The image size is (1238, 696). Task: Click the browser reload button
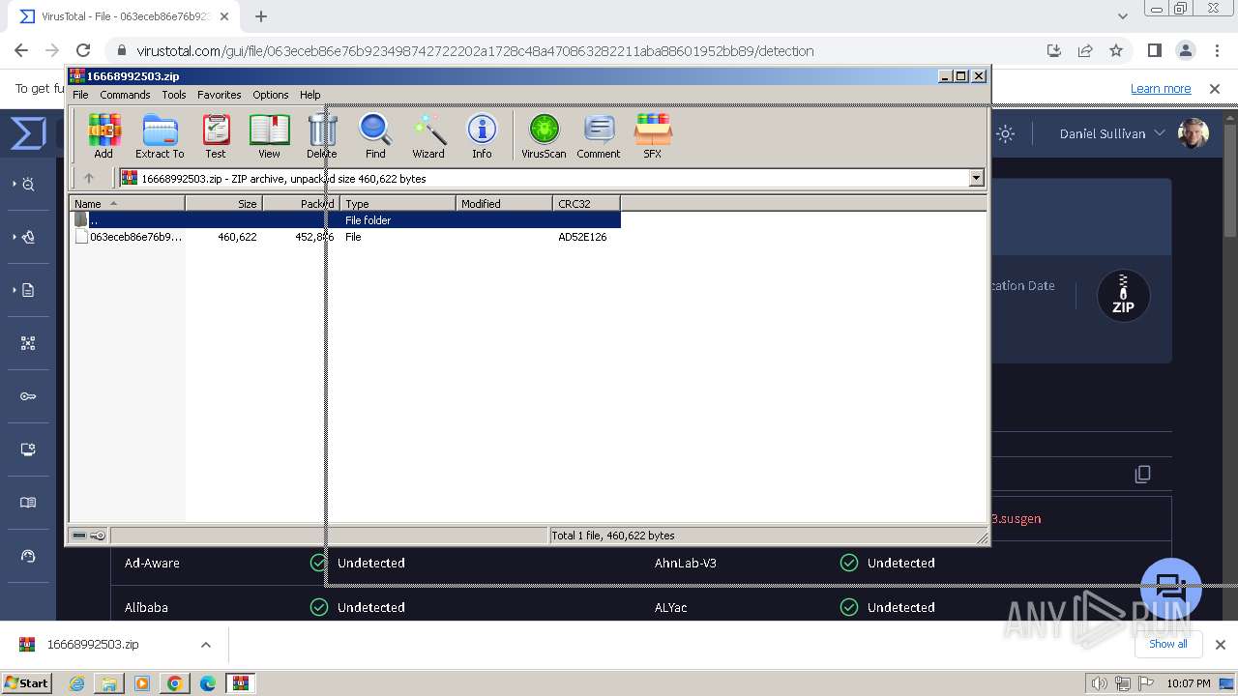coord(83,51)
